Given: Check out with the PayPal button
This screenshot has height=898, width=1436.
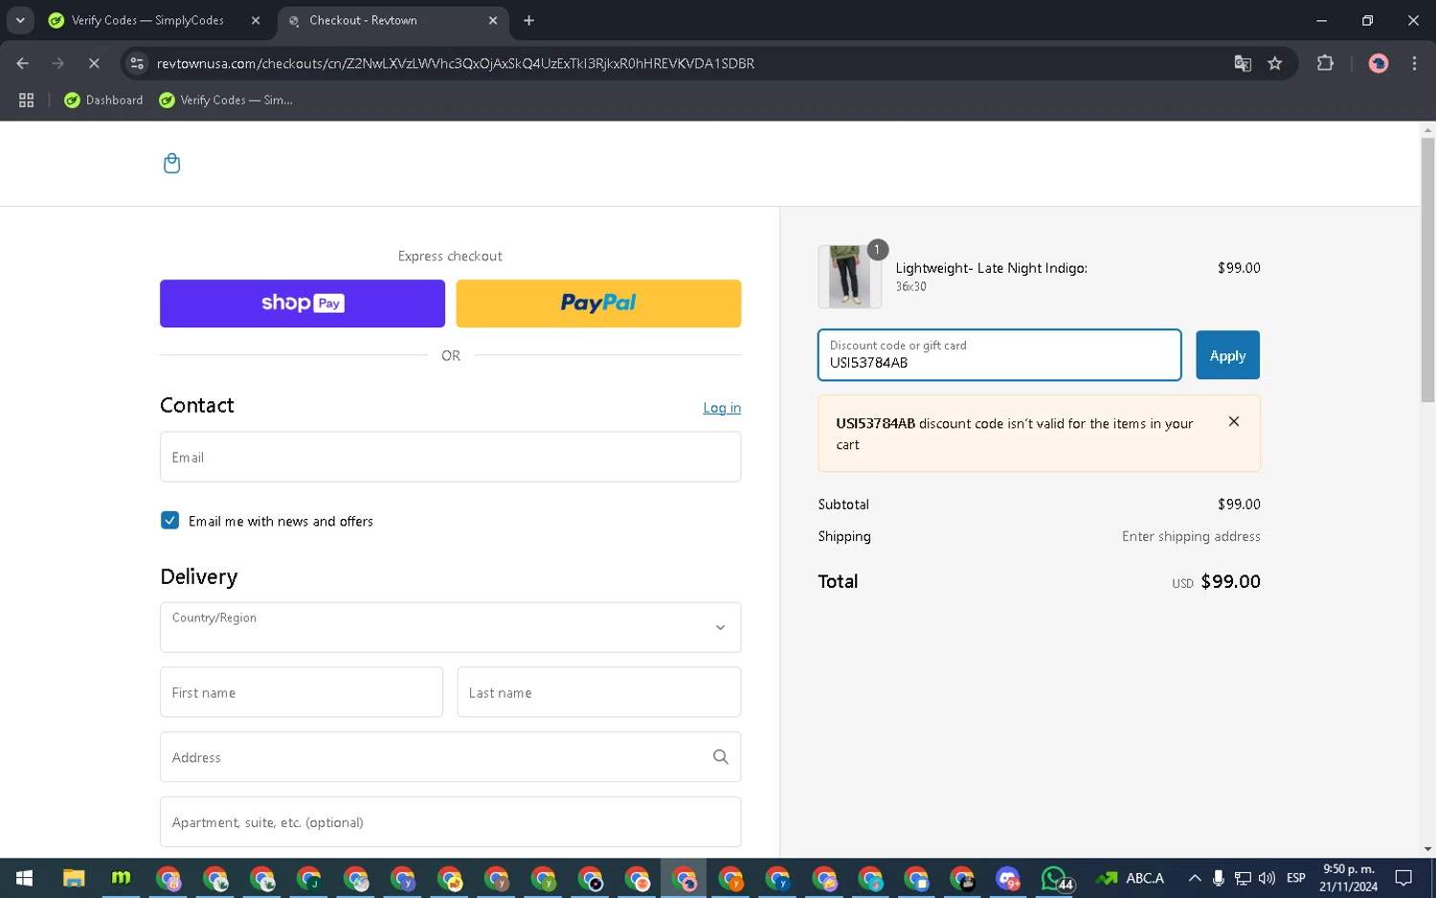Looking at the screenshot, I should click(598, 303).
